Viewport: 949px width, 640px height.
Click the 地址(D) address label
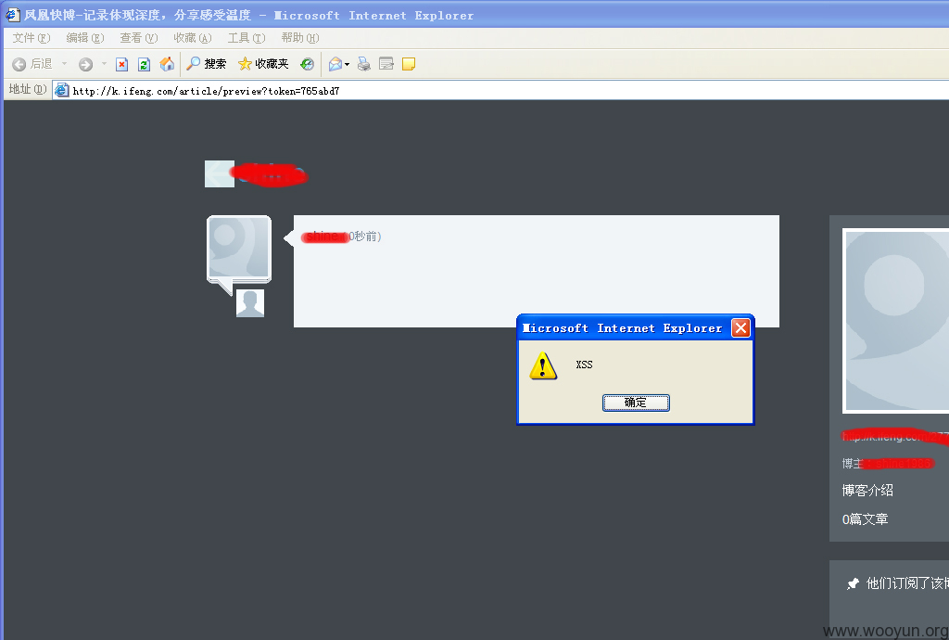point(27,90)
